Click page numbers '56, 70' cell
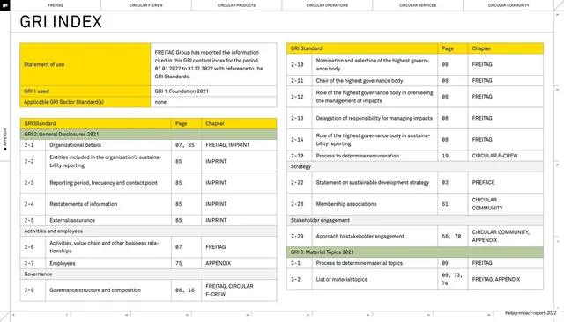Screen dimensions: 564x322 pos(452,236)
